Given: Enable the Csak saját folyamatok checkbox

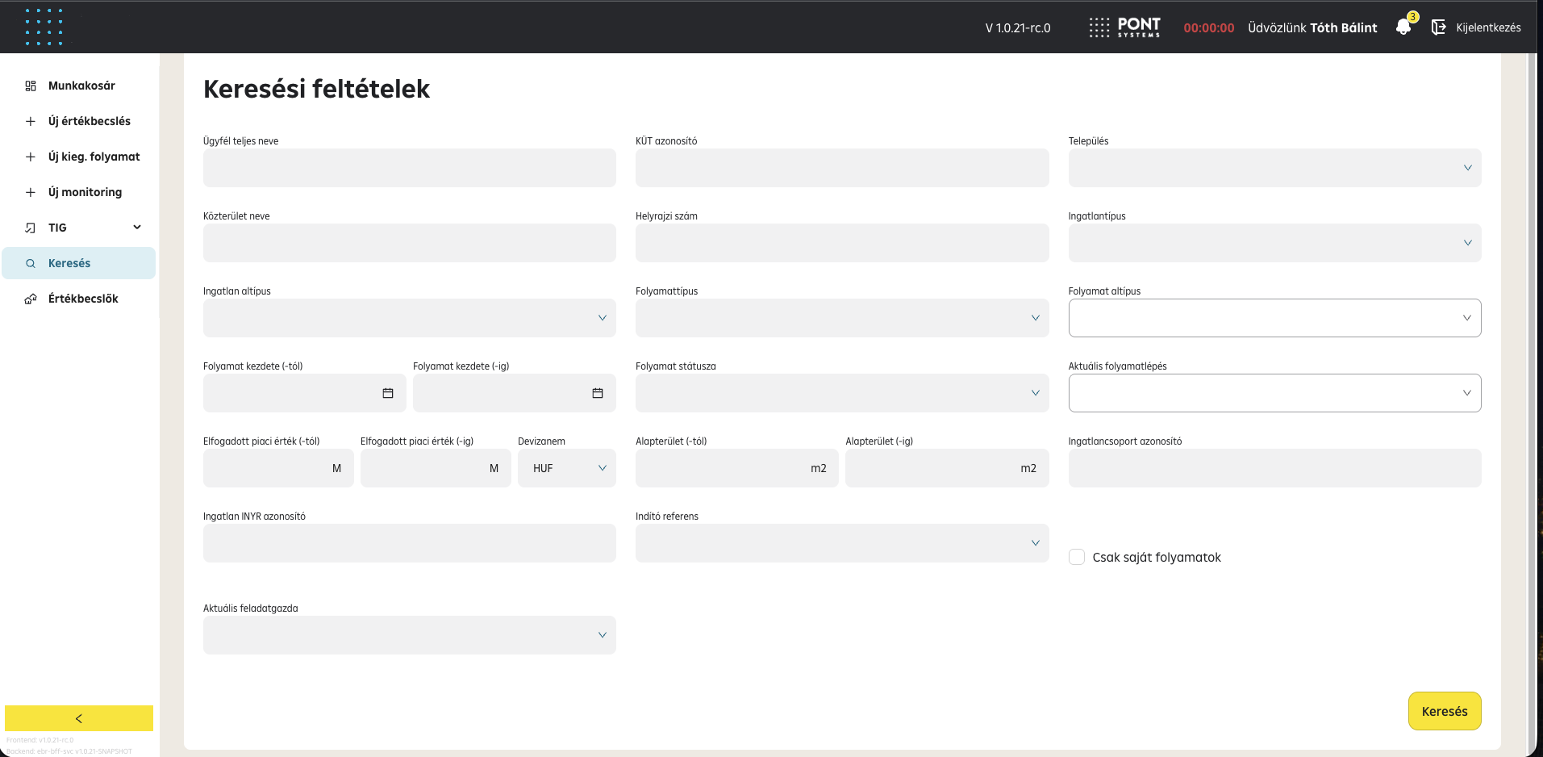Looking at the screenshot, I should click(1077, 557).
